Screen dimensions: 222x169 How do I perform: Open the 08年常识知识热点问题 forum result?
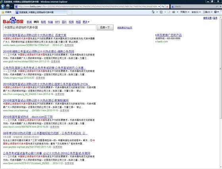pos(45,133)
